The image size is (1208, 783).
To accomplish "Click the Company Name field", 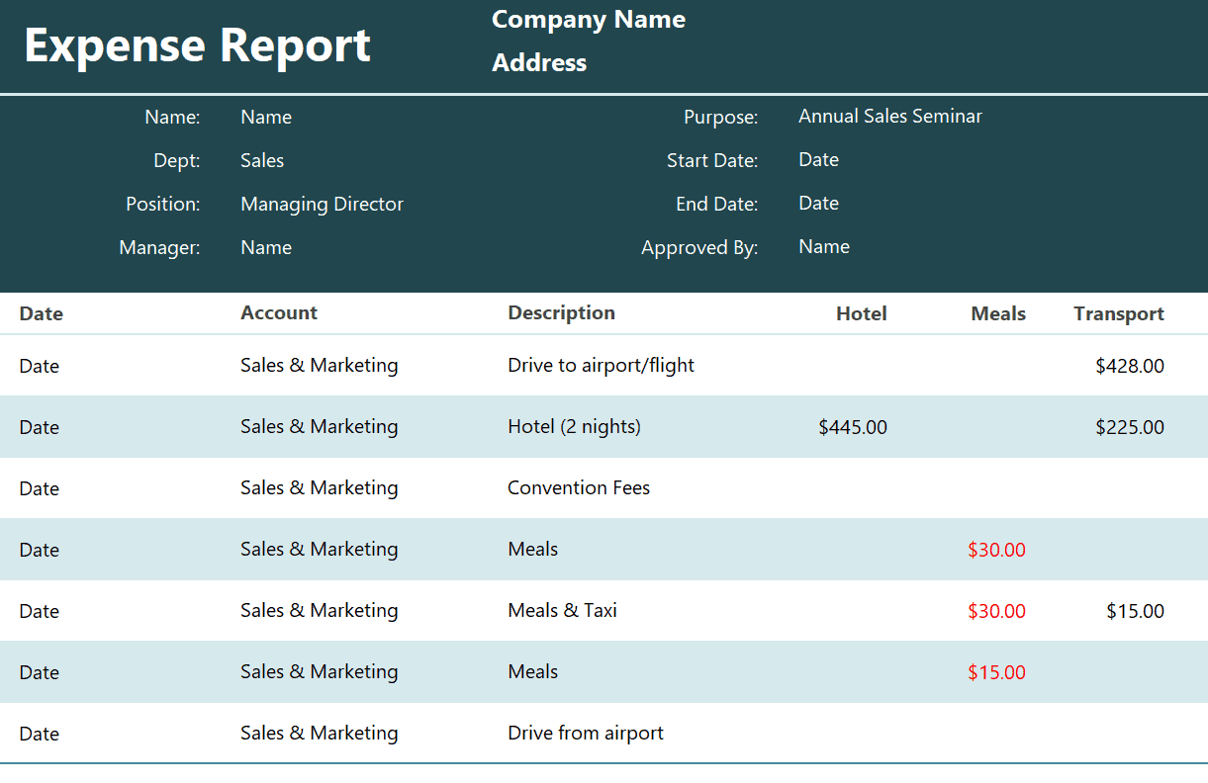I will 589,20.
